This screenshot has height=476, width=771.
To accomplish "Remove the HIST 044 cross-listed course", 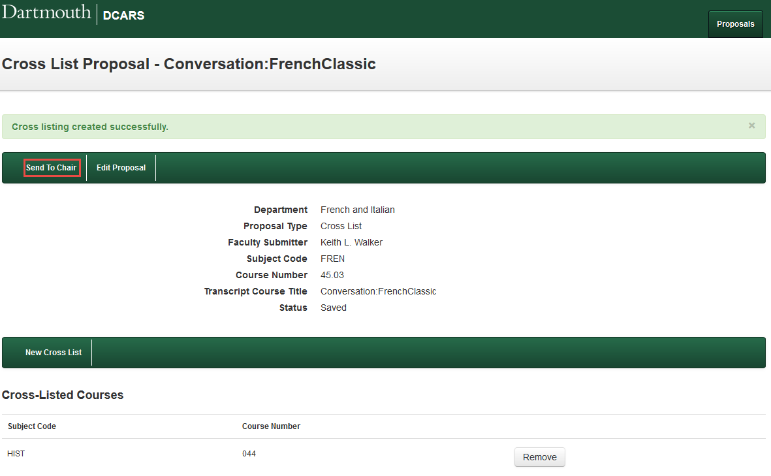I will 539,457.
